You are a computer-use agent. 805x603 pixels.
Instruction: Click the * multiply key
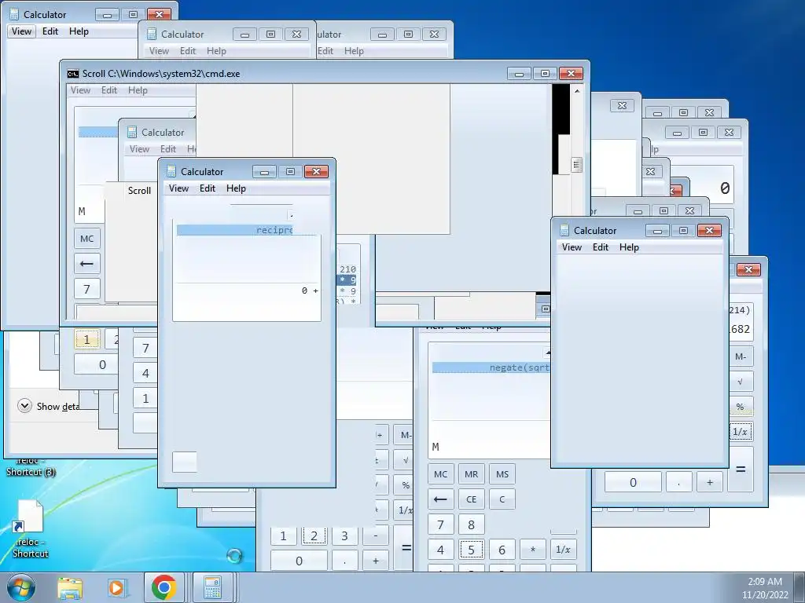pyautogui.click(x=533, y=550)
